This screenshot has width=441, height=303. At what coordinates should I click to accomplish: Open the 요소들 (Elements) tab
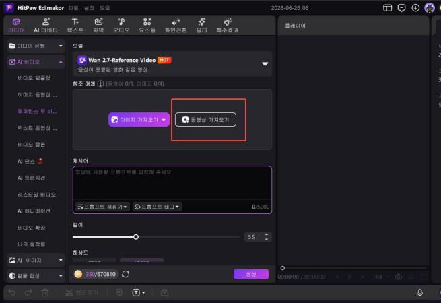coord(147,26)
